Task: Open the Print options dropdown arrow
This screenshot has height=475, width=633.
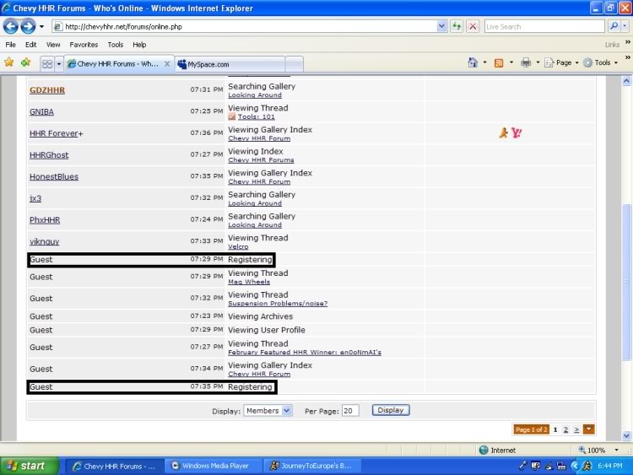Action: (538, 62)
